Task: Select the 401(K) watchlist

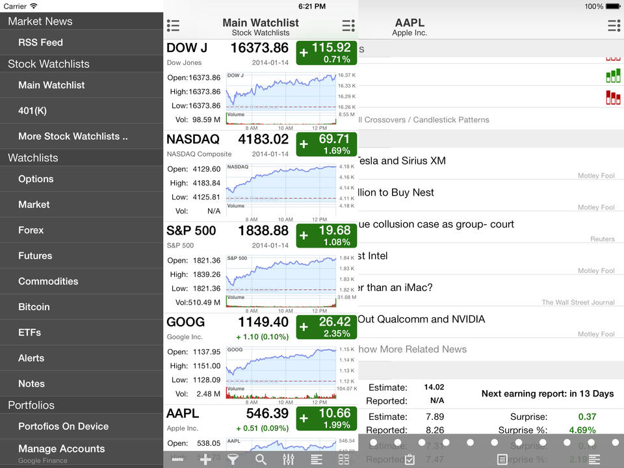Action: 32,110
